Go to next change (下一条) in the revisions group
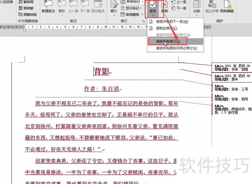Image resolution: width=252 pixels, height=184 pixels. (x=179, y=8)
